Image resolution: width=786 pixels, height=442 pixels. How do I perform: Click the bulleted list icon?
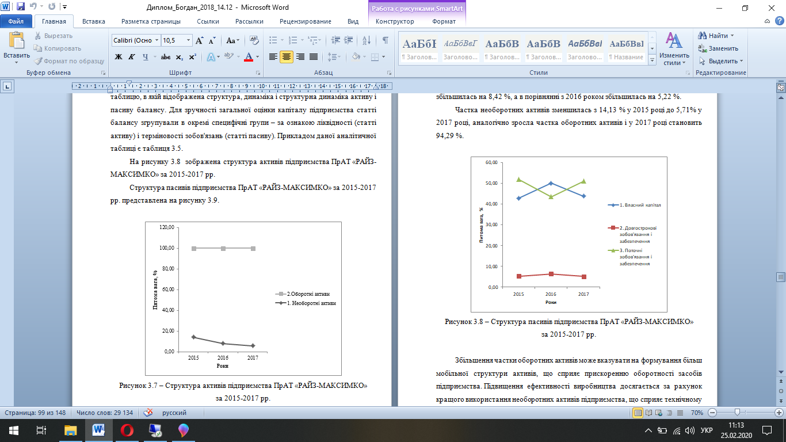273,40
